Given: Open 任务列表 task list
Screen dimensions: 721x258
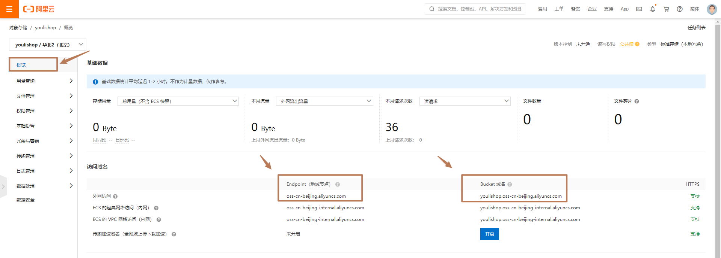Looking at the screenshot, I should [x=697, y=28].
